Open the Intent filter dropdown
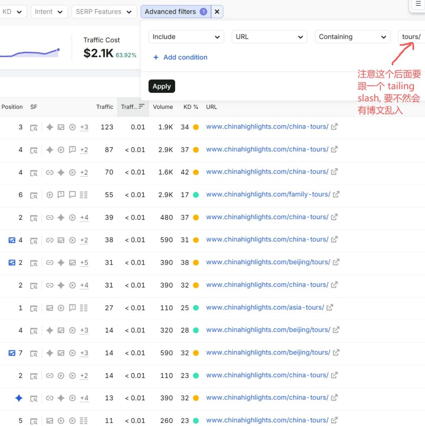Screen dimensions: 425x426 click(49, 12)
